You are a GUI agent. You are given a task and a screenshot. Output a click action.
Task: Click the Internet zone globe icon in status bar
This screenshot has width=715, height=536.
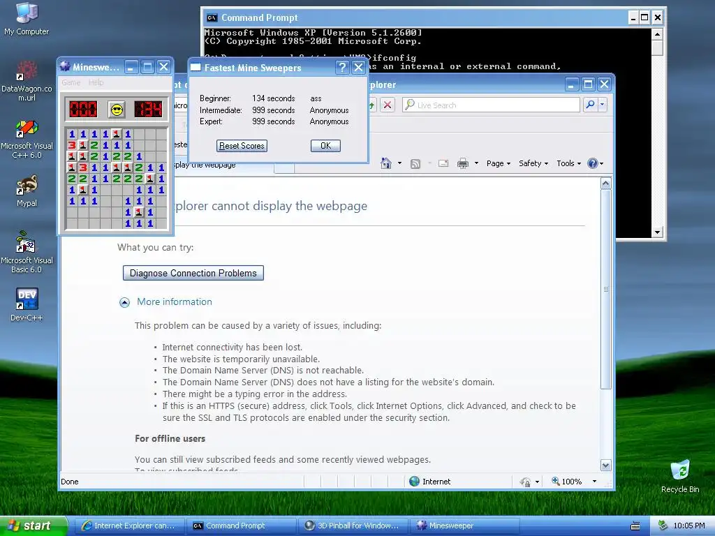coord(414,482)
